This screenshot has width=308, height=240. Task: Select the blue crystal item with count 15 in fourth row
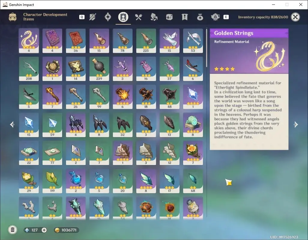coord(29,125)
